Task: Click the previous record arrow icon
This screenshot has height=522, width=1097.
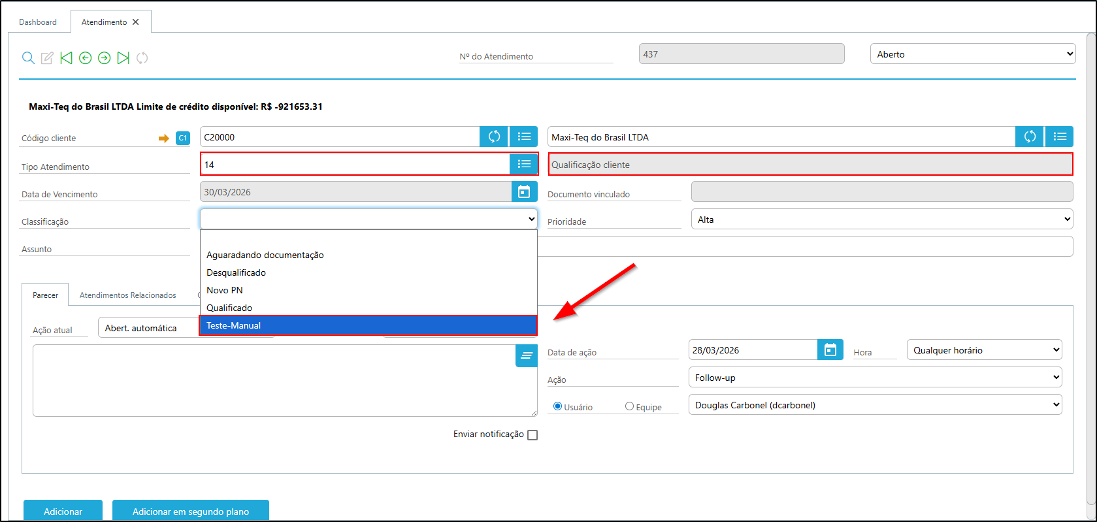Action: [85, 58]
